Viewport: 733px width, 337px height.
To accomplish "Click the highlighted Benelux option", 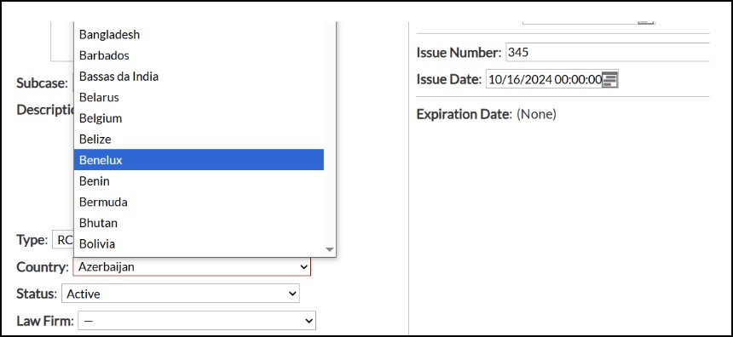I will [199, 160].
